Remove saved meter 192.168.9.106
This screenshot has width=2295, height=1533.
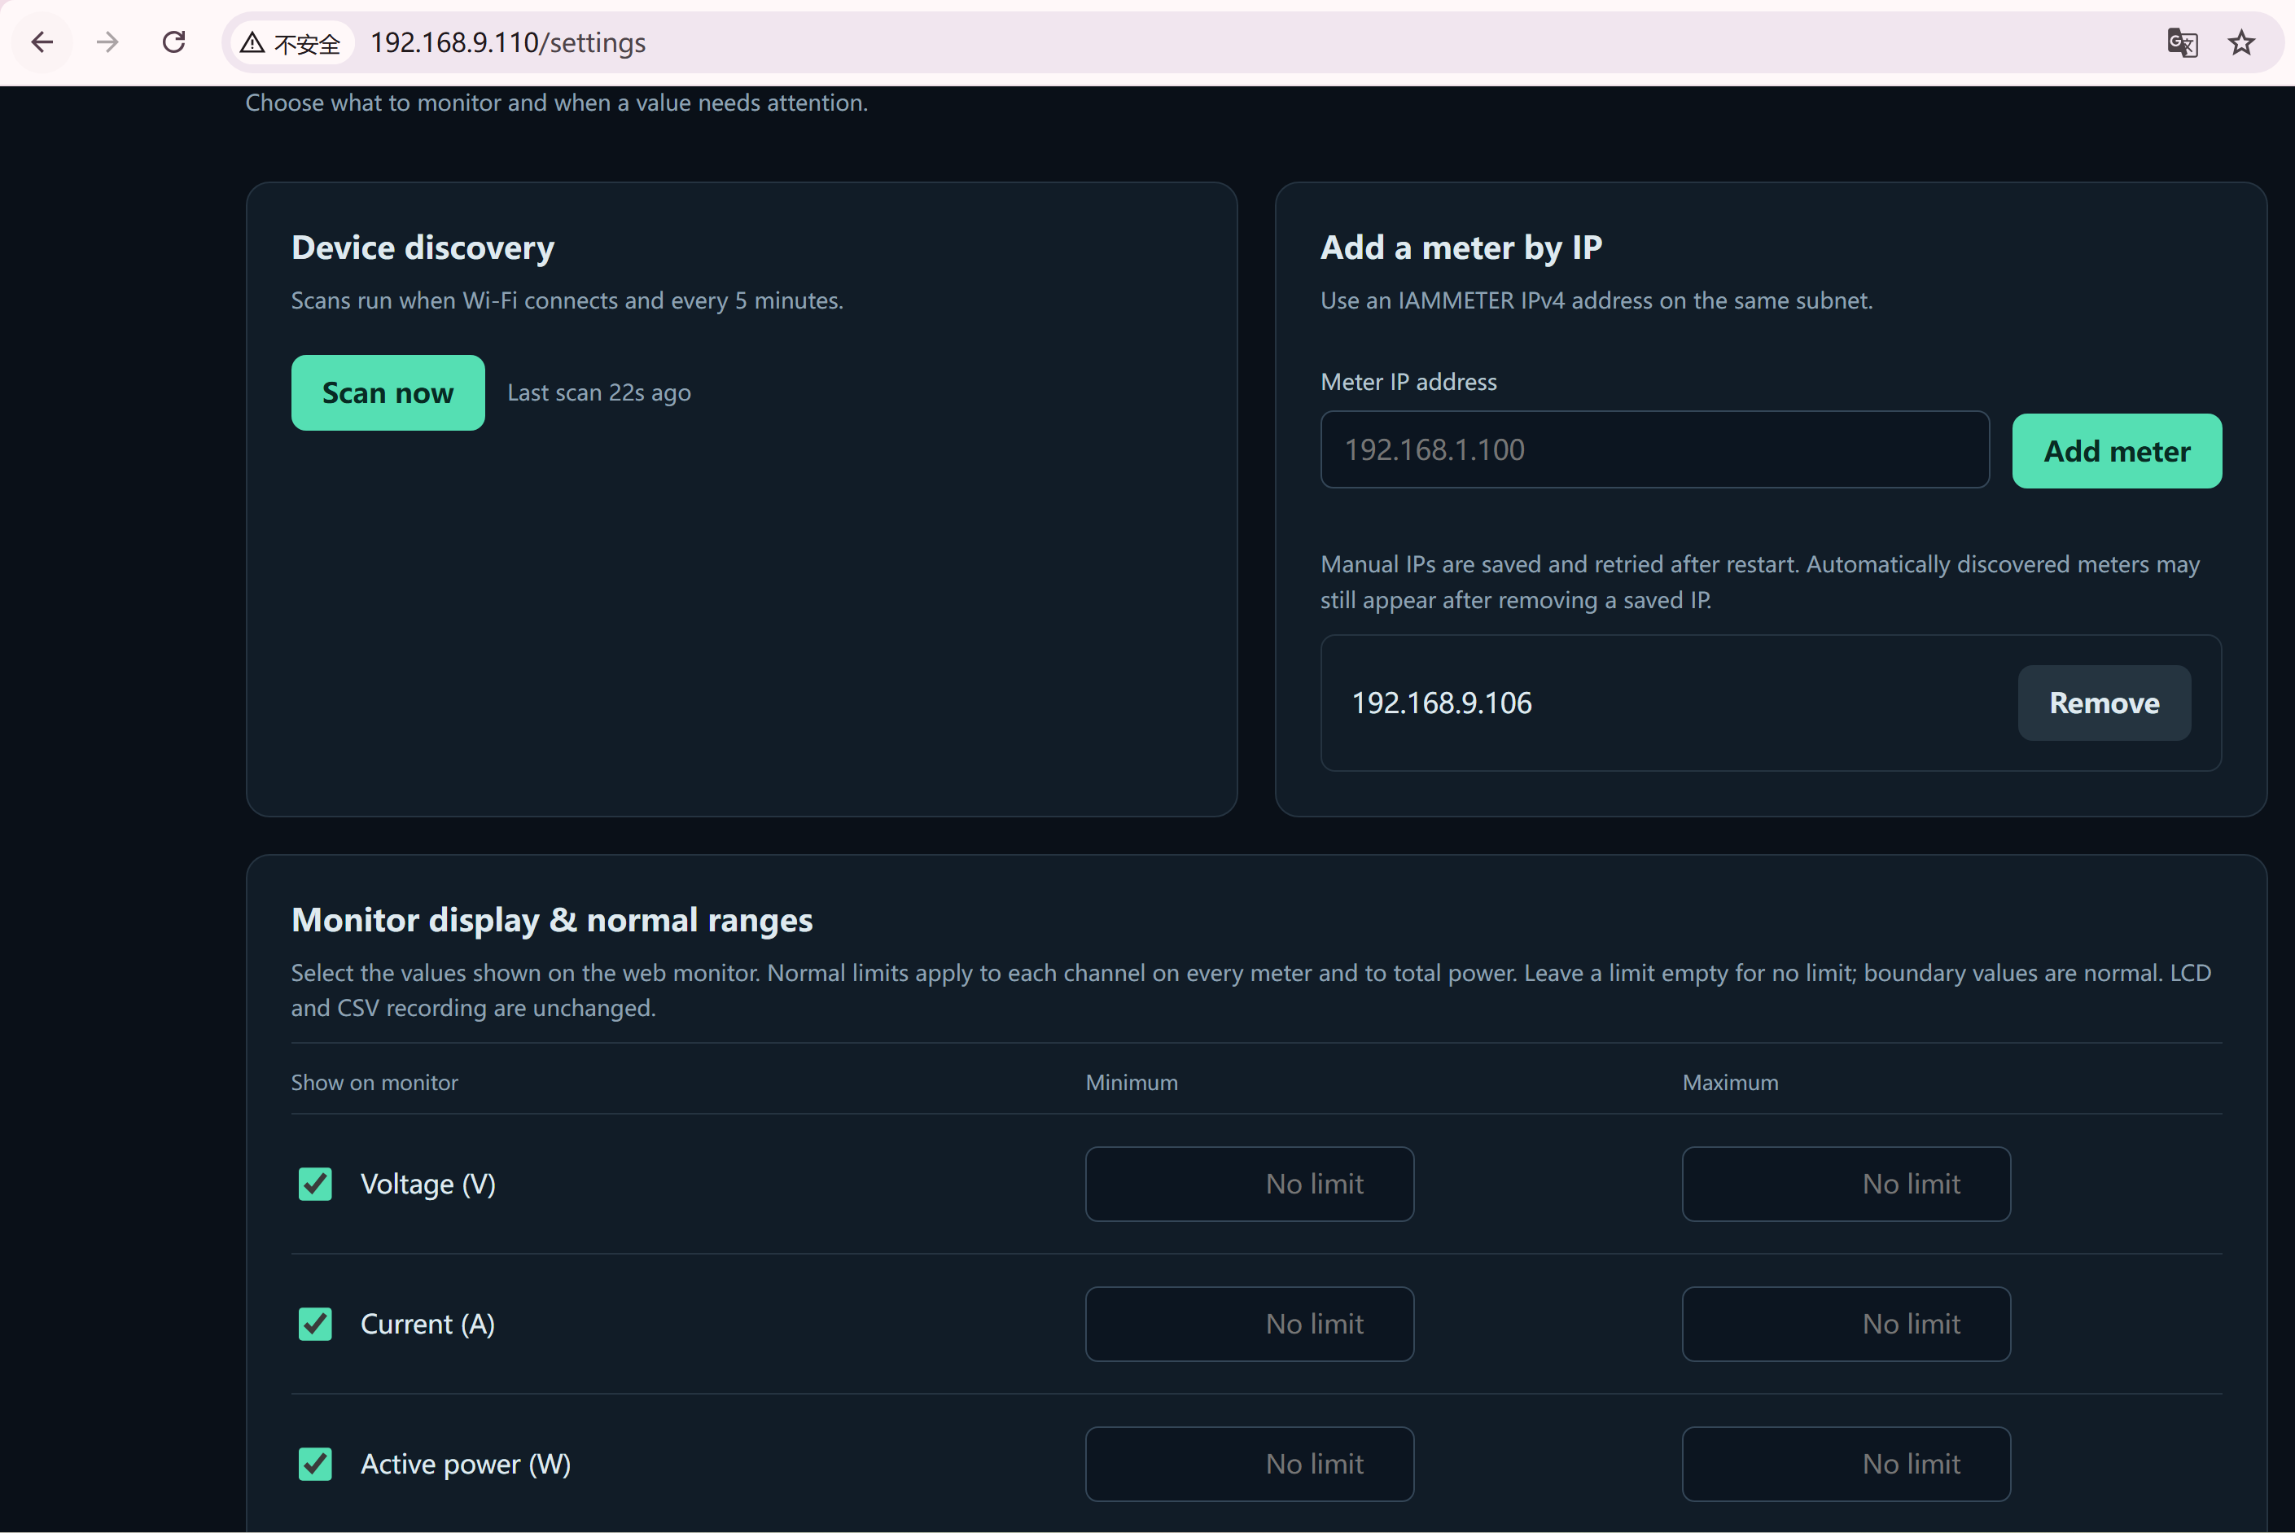2104,703
